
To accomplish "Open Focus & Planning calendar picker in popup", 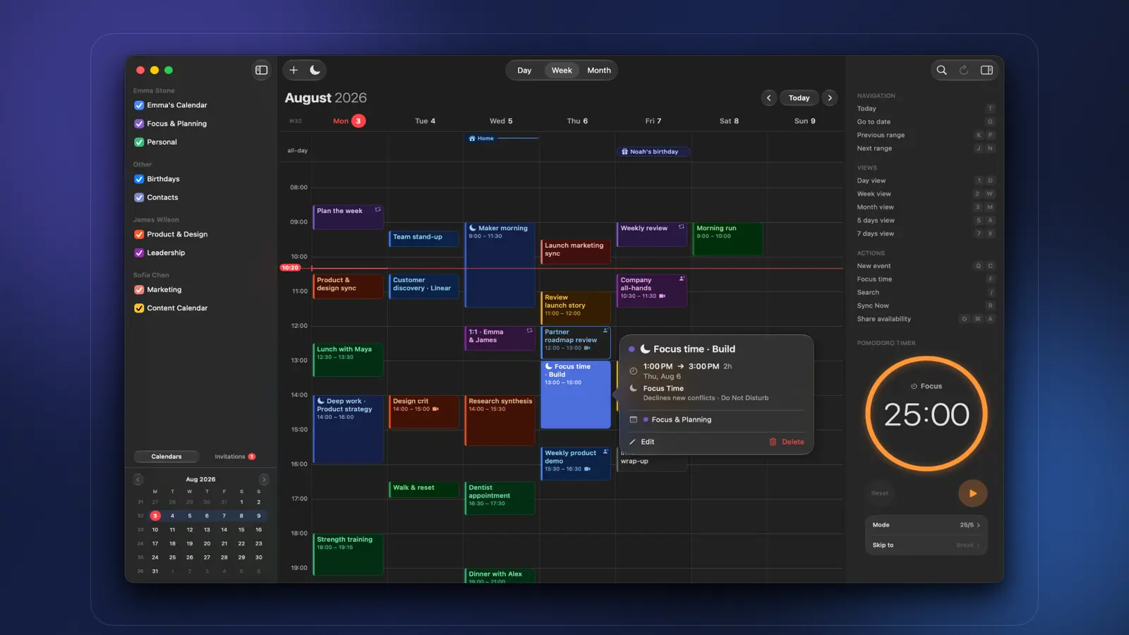I will [716, 420].
